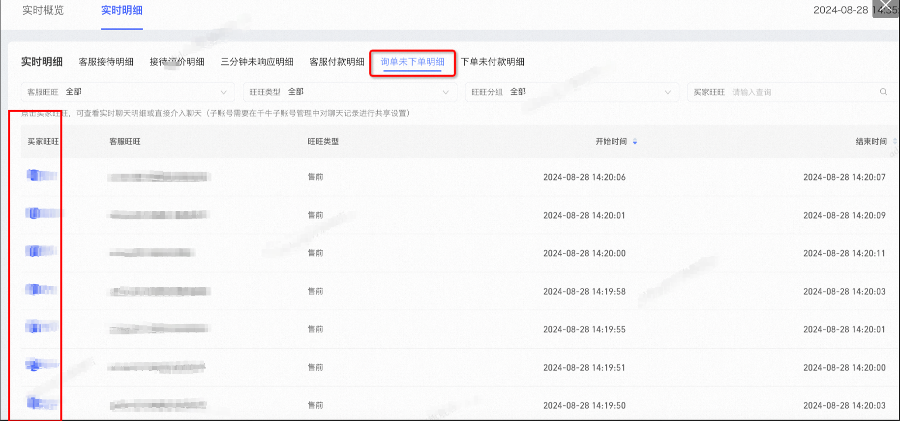
Task: Click start time 2024-08-28 14:20:01
Action: coord(584,215)
